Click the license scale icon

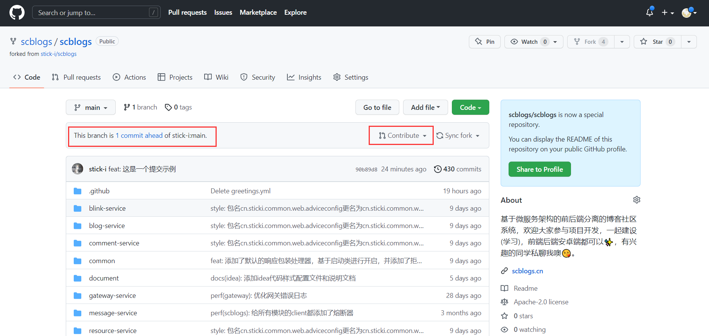pos(504,302)
